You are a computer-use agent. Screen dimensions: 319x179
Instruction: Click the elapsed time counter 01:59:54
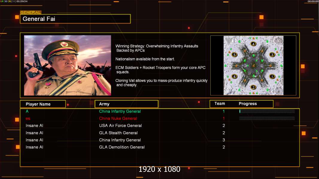[22, 1]
